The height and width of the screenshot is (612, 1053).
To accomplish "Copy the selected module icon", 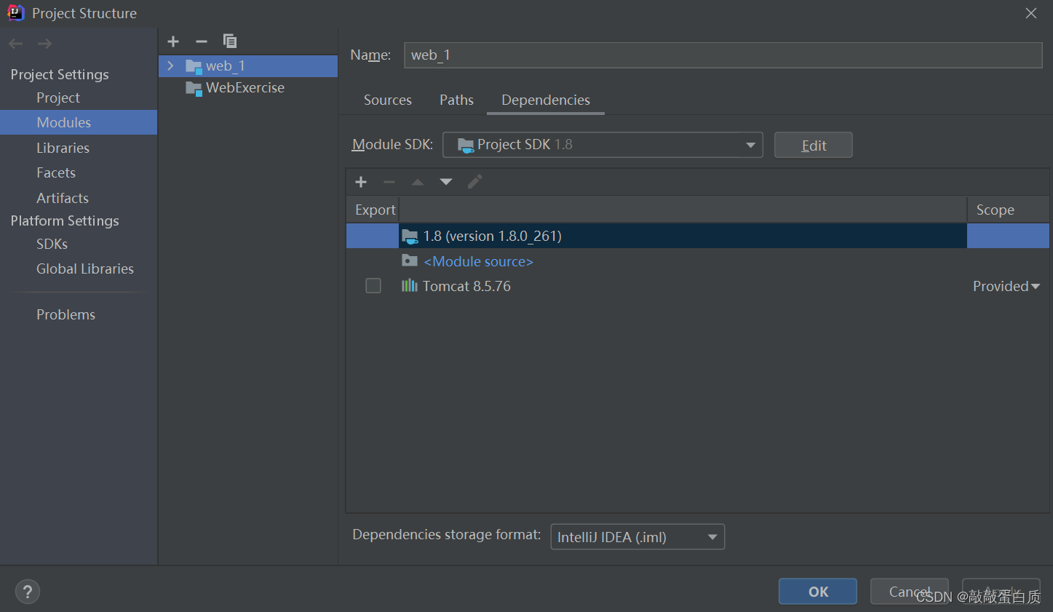I will [230, 41].
